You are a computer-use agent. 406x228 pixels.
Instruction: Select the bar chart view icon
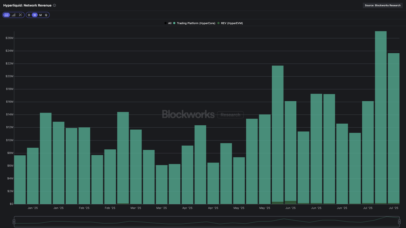pyautogui.click(x=6, y=15)
